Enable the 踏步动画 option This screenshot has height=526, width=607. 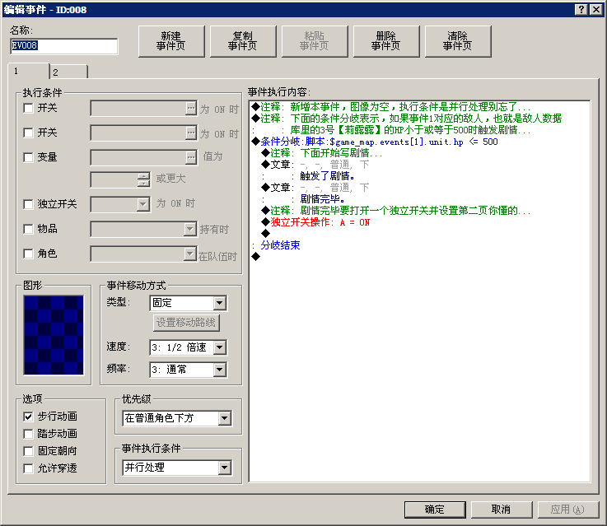tap(28, 434)
